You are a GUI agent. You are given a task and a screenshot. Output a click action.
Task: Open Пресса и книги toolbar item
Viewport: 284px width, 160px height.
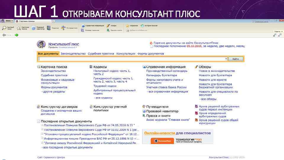point(114,30)
